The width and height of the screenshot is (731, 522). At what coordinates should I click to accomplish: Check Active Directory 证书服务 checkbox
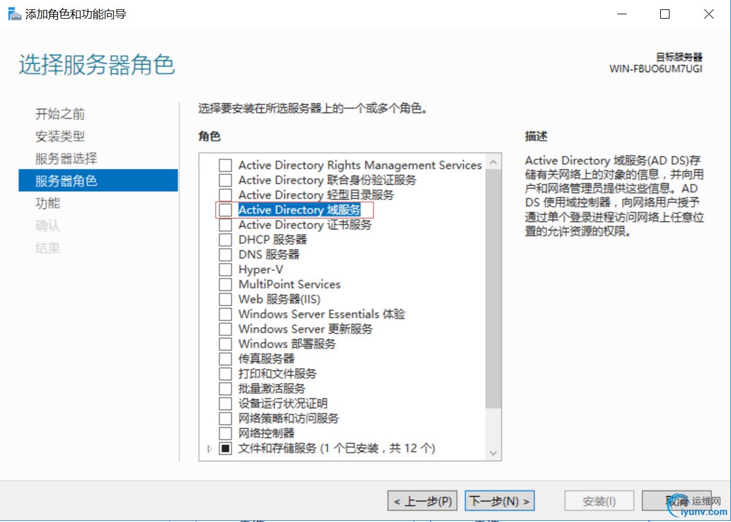[225, 225]
